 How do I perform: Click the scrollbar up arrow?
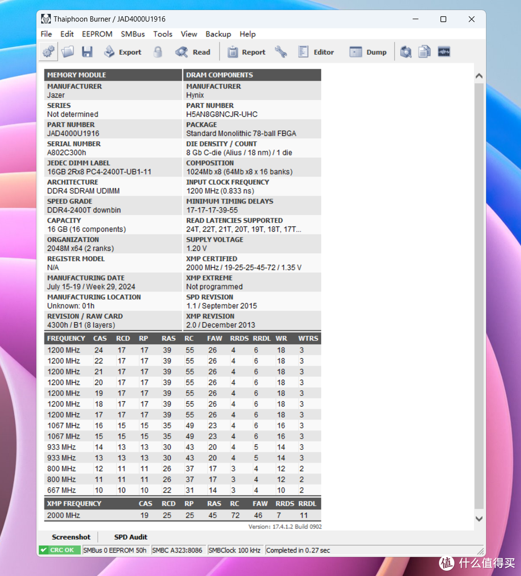click(x=479, y=76)
